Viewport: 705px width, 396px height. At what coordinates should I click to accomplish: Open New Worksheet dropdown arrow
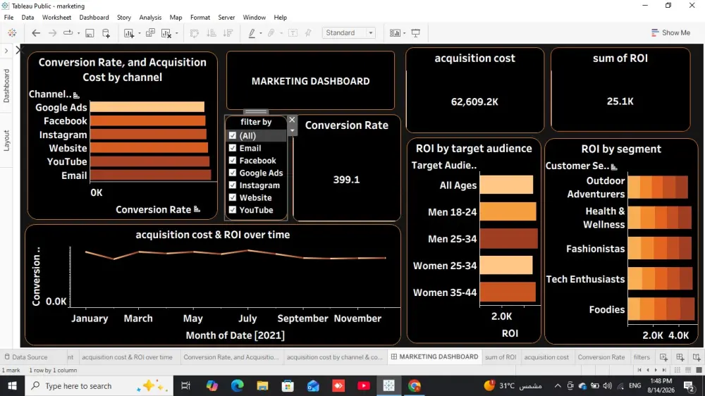click(x=139, y=33)
